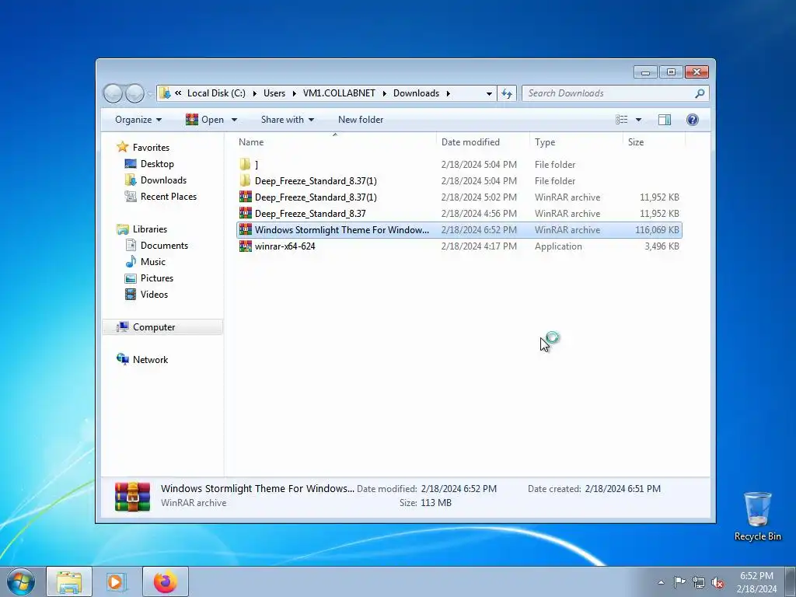
Task: Click large WinRAR icon in details pane
Action: coord(132,496)
